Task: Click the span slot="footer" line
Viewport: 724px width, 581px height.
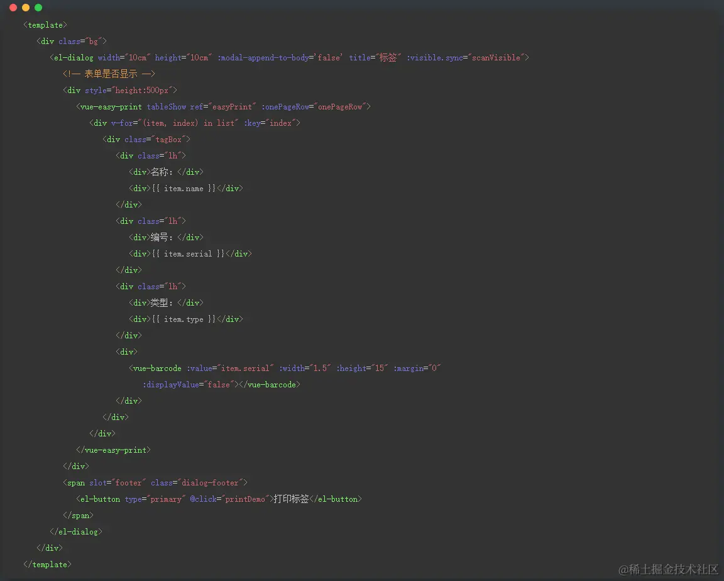Action: click(x=155, y=483)
